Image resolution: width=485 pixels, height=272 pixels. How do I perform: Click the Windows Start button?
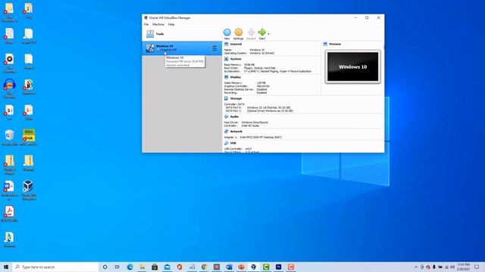(6, 267)
